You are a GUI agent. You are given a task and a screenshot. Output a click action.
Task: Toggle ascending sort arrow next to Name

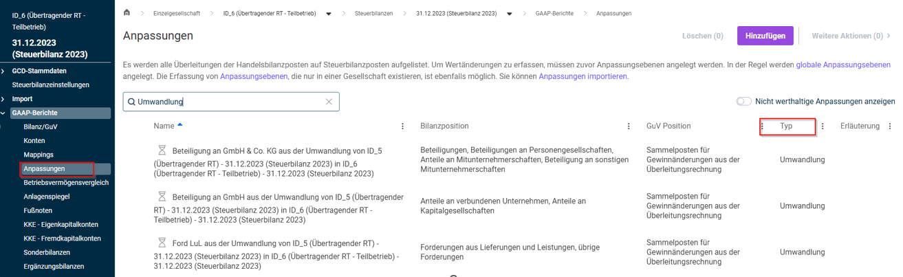(180, 125)
